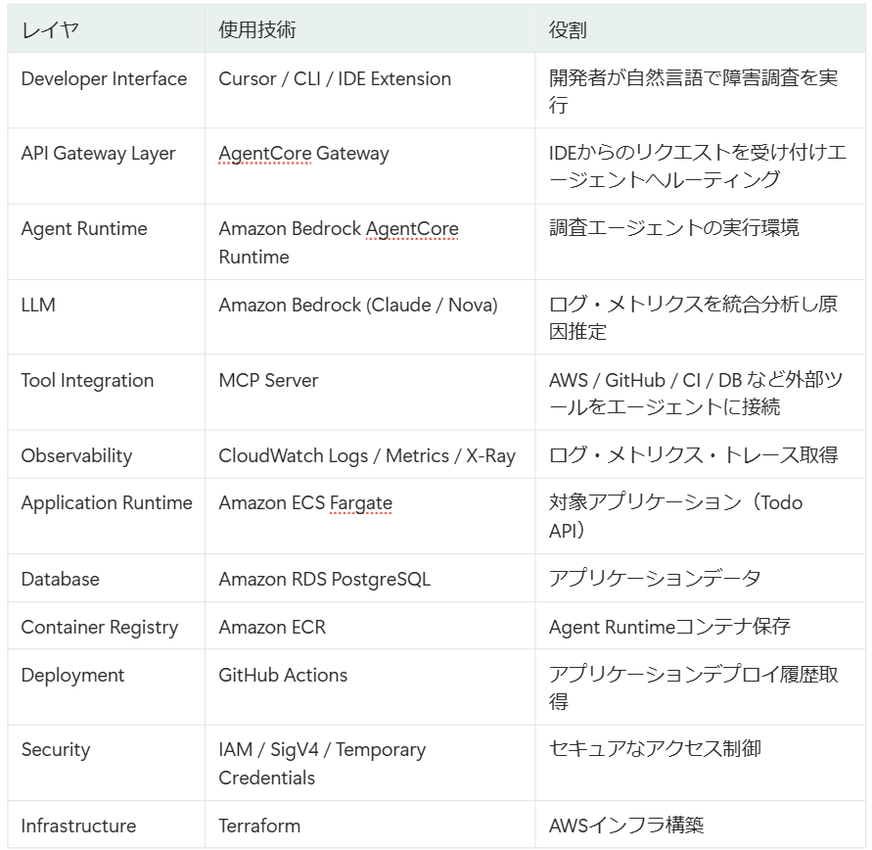Click the Terraform cell
Viewport: 872px width, 850px height.
click(259, 826)
